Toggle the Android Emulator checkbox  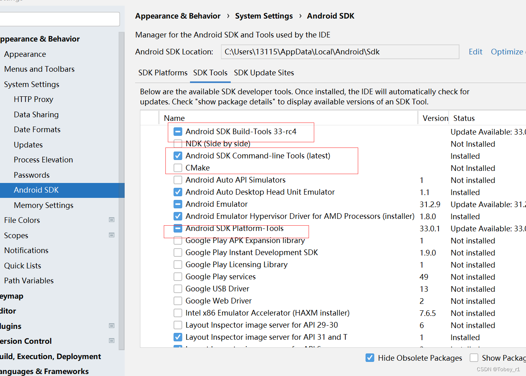(x=178, y=204)
